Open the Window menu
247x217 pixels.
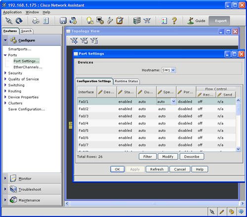[32, 12]
